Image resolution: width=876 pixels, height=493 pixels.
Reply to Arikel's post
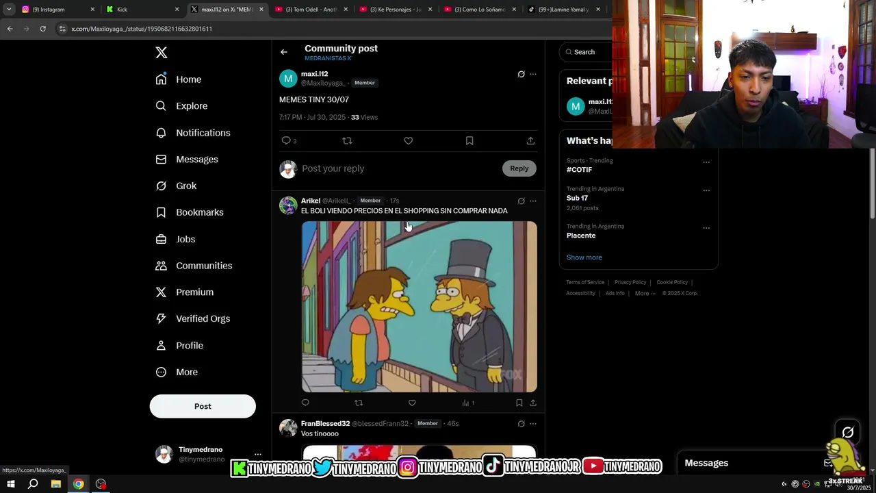(x=305, y=403)
